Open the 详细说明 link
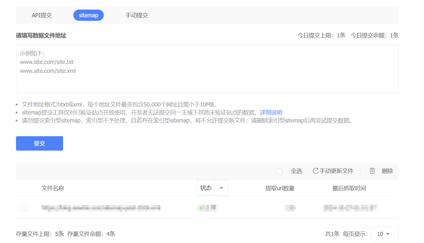The width and height of the screenshot is (424, 243). (271, 113)
